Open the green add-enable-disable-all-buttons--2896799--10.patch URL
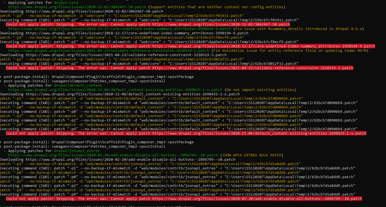386x207 pixels. [x=113, y=155]
